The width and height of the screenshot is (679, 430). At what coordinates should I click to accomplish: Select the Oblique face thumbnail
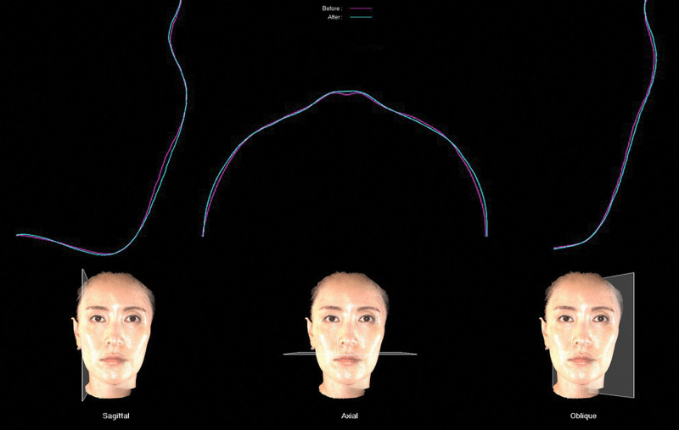pos(586,335)
